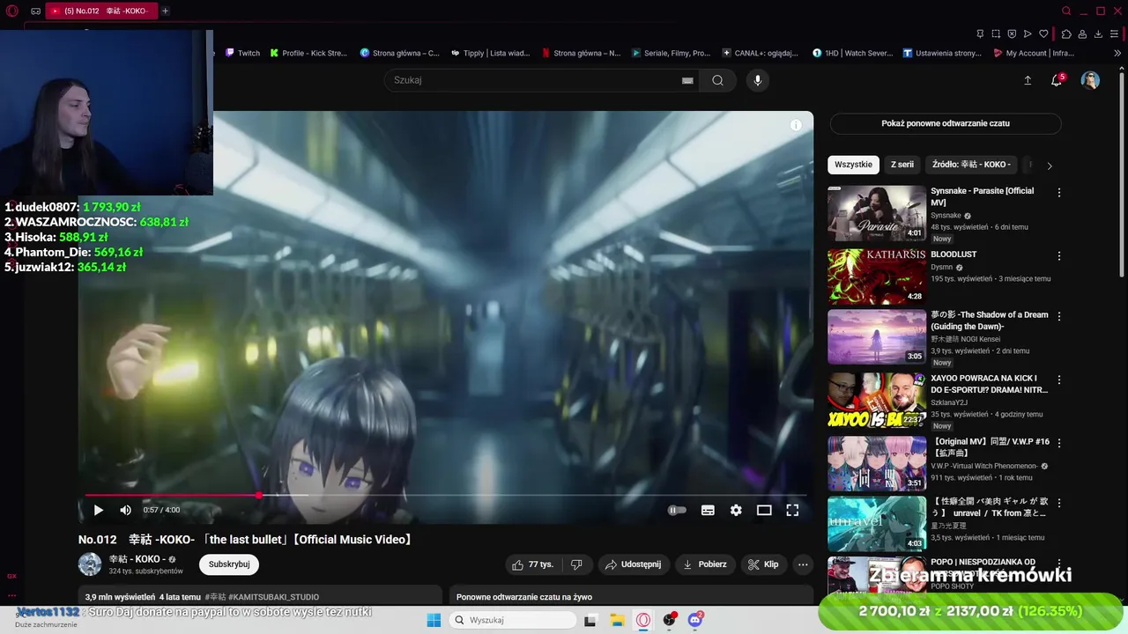Open the ad blocker shield icon

1012,33
